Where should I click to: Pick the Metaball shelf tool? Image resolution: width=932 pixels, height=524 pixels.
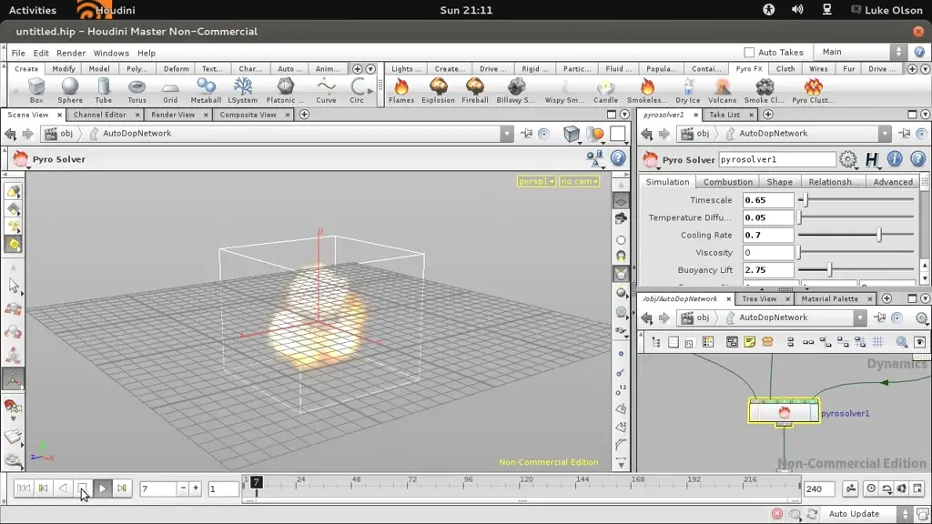click(x=206, y=90)
